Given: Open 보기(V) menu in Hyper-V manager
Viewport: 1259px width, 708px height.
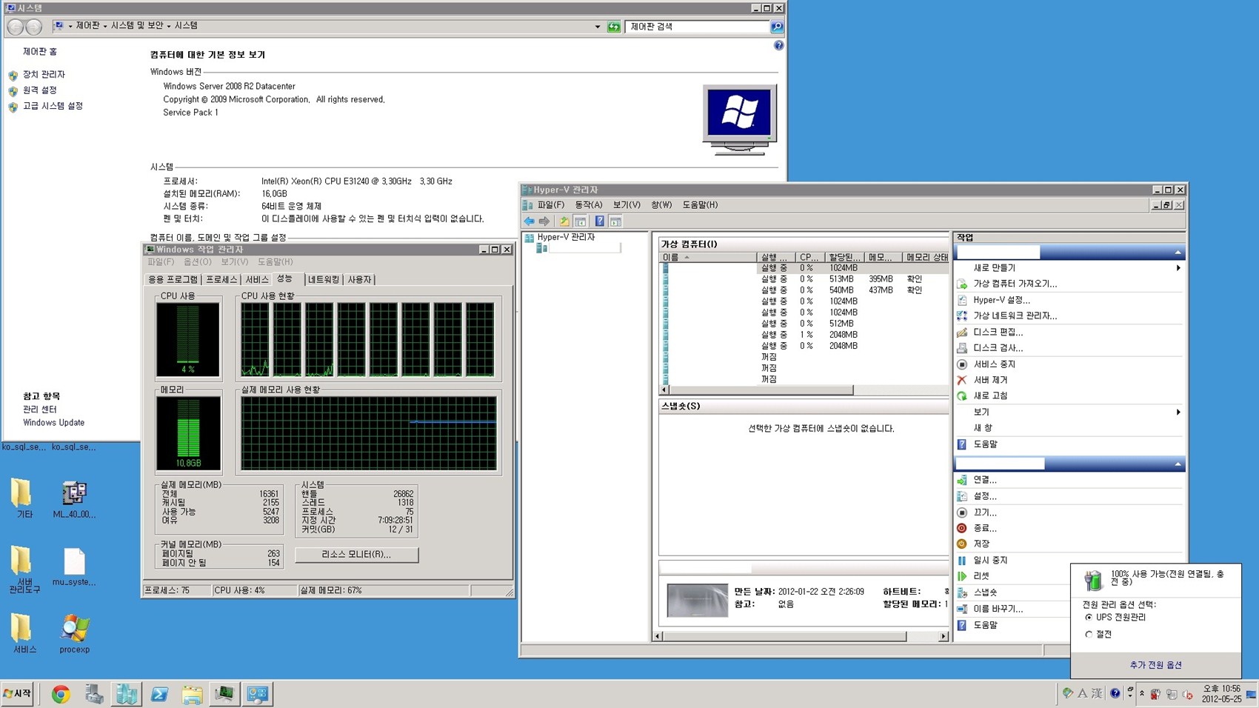Looking at the screenshot, I should 627,205.
